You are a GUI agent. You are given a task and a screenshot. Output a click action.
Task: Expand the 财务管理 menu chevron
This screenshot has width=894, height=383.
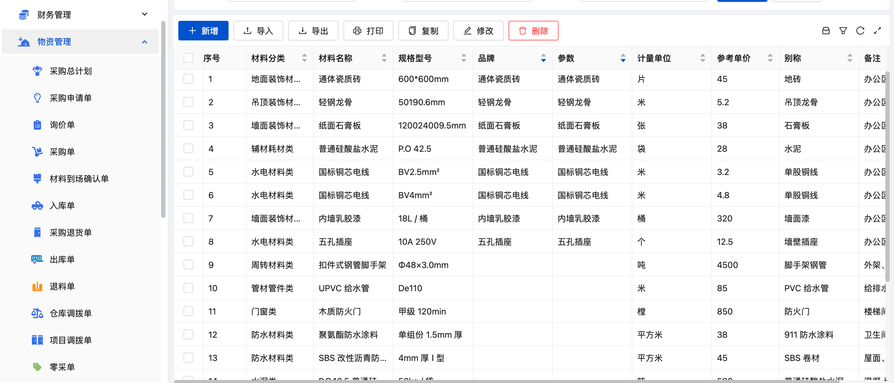pos(145,14)
